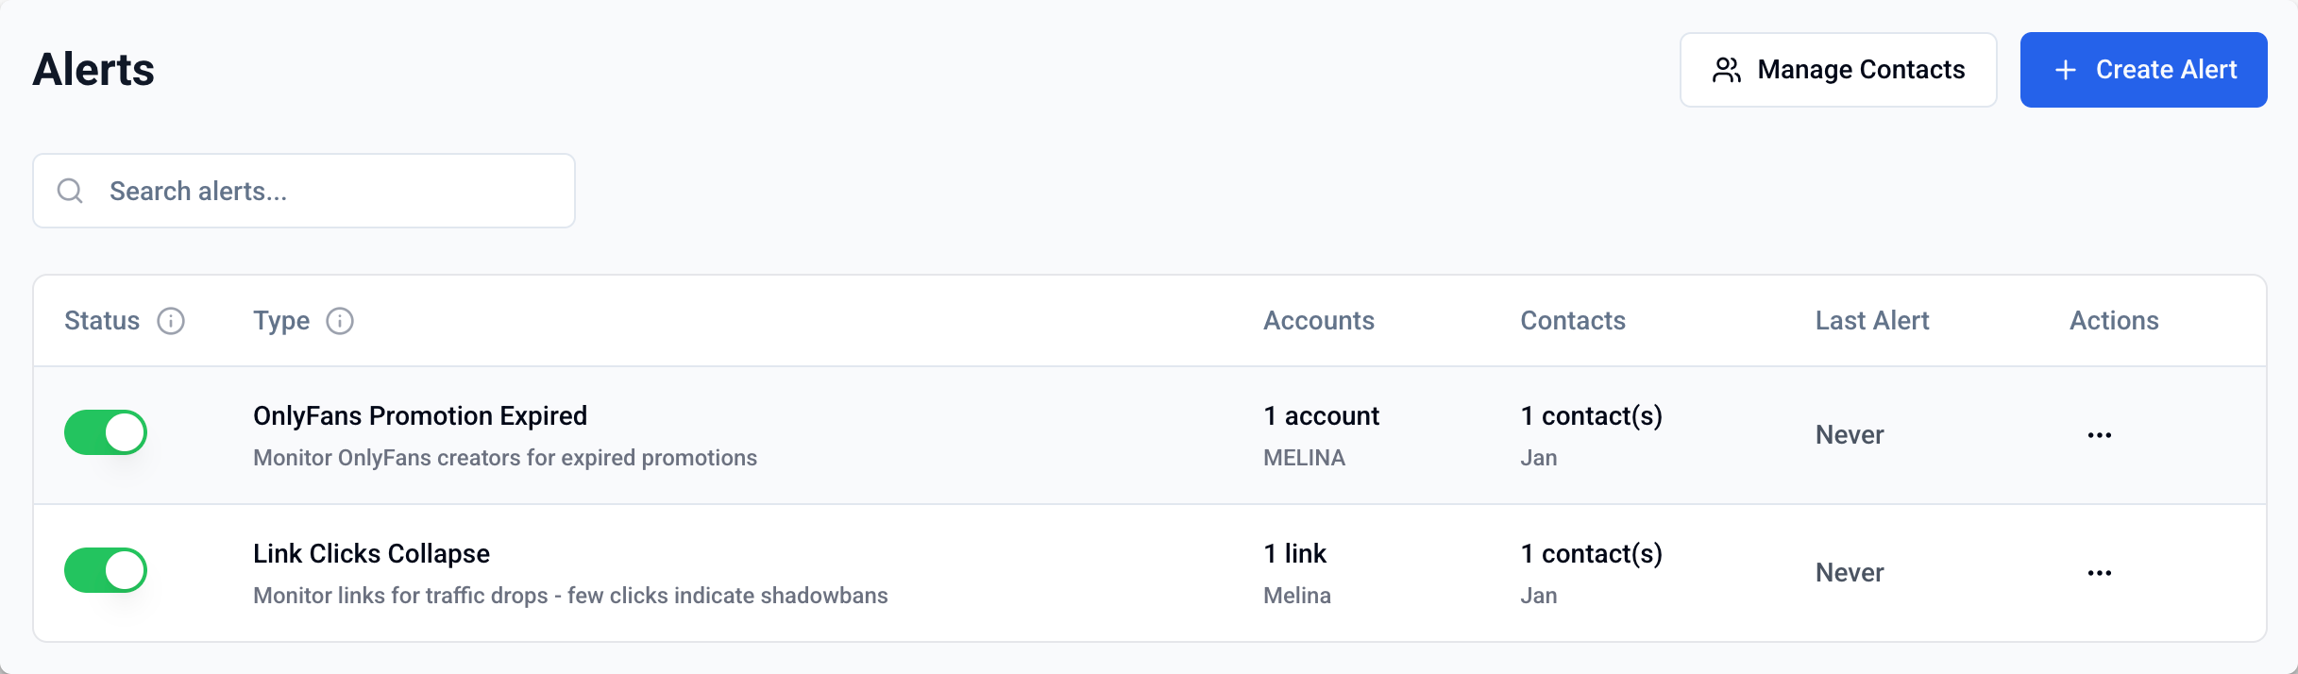The height and width of the screenshot is (674, 2298).
Task: Focus the Search alerts input field
Action: tap(330, 191)
